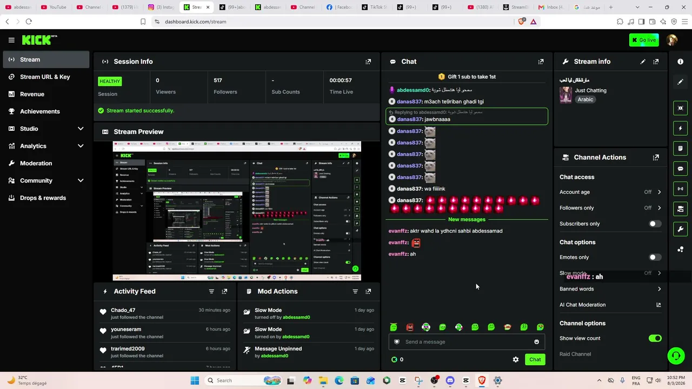Open the hamburger navigation menu
The width and height of the screenshot is (692, 389).
[x=11, y=40]
